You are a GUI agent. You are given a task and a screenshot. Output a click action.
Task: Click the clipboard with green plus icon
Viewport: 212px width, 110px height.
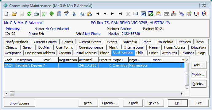point(189,14)
